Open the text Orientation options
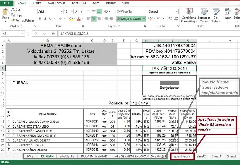The image size is (240, 165). tap(106, 11)
